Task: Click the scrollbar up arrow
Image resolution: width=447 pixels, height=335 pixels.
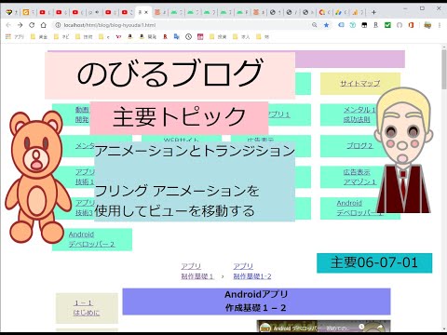Action: pyautogui.click(x=444, y=47)
